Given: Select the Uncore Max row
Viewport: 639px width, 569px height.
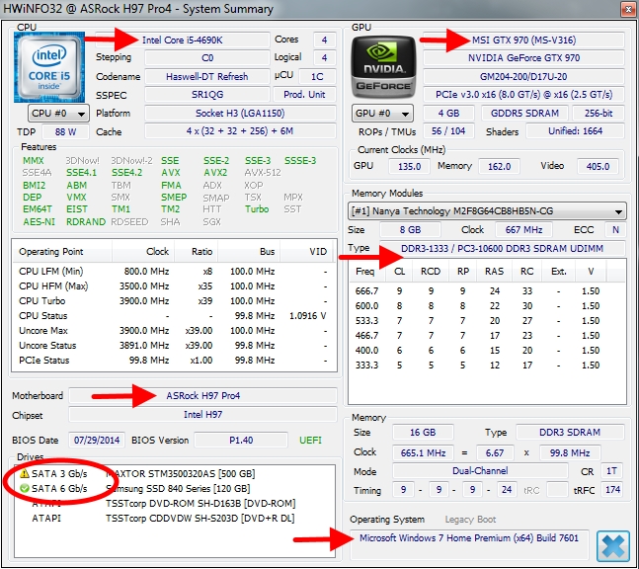Looking at the screenshot, I should click(x=174, y=331).
